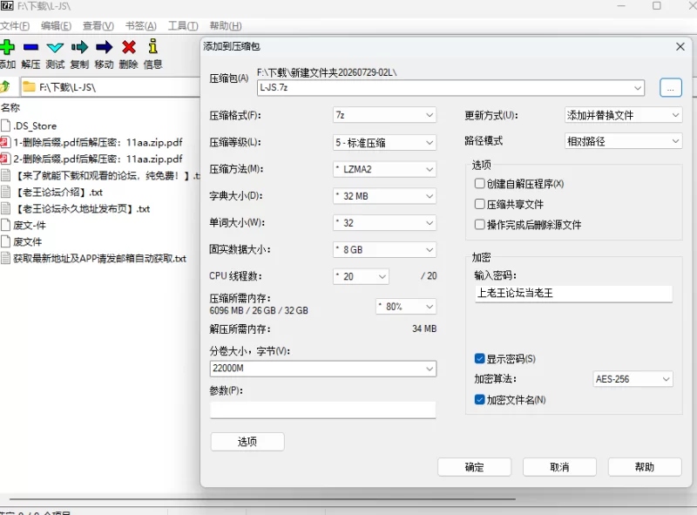Expand the 压缩方法 LZMA2 dropdown
The height and width of the screenshot is (515, 697).
click(384, 169)
